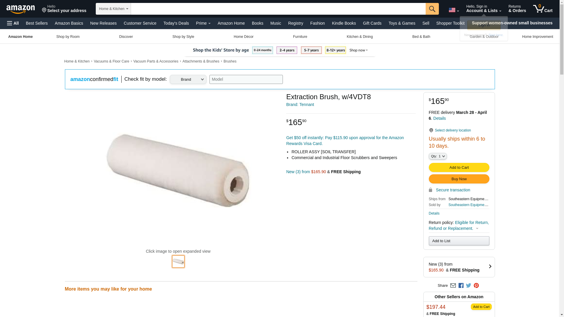Share product on Facebook
Image resolution: width=564 pixels, height=317 pixels.
pyautogui.click(x=461, y=285)
